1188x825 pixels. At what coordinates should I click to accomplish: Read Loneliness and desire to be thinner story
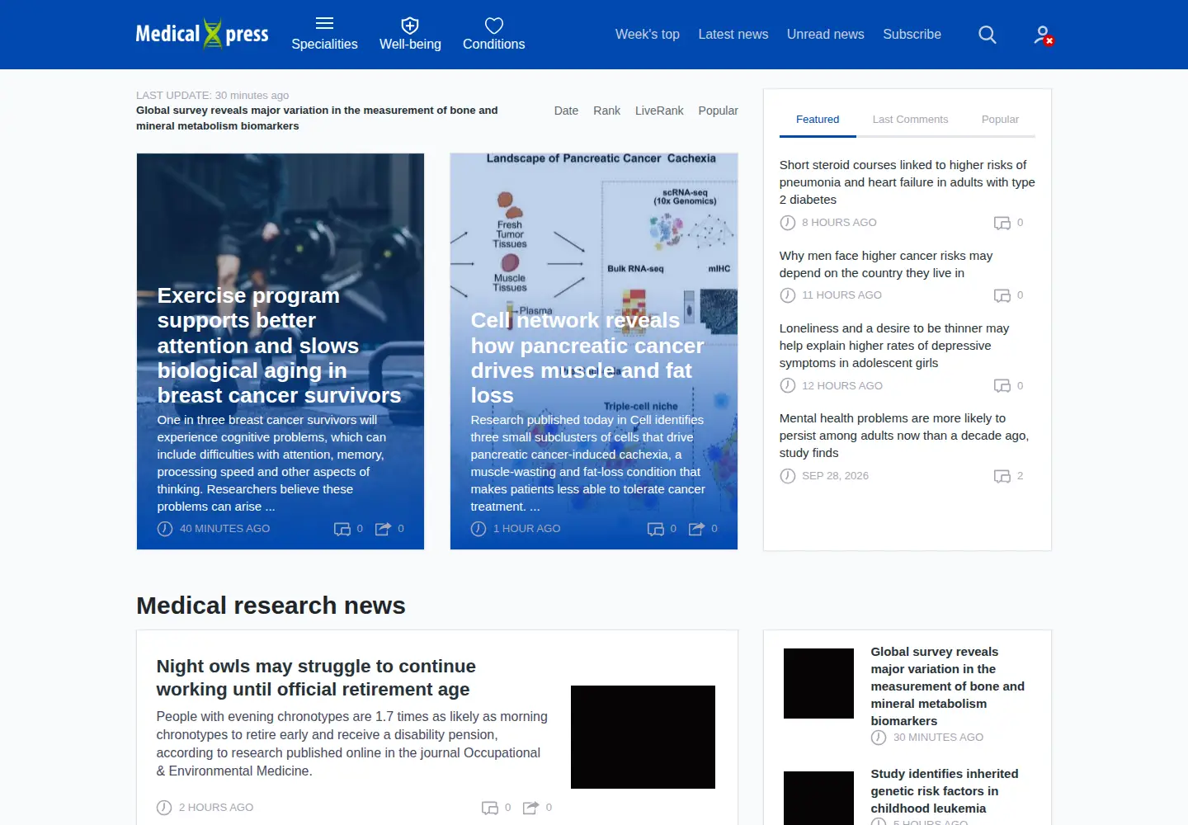click(894, 346)
